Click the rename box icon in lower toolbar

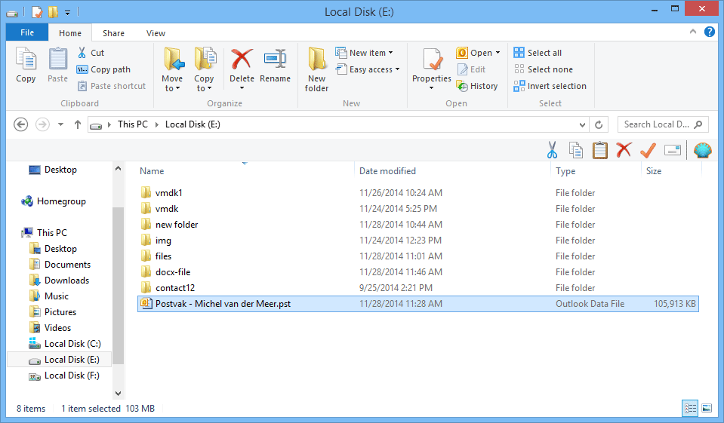click(672, 150)
